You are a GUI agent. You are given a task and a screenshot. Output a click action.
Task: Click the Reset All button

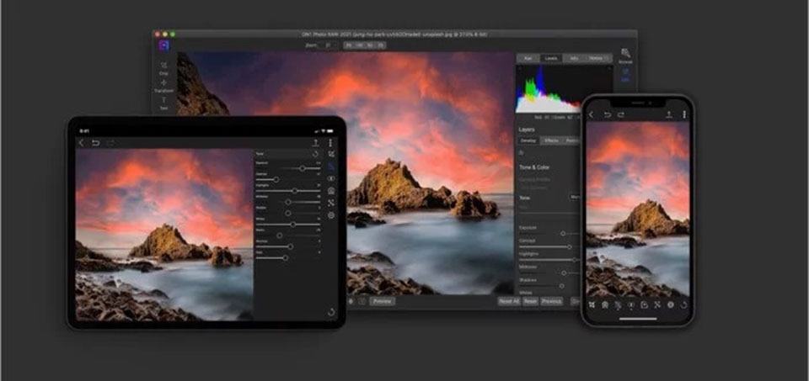509,301
